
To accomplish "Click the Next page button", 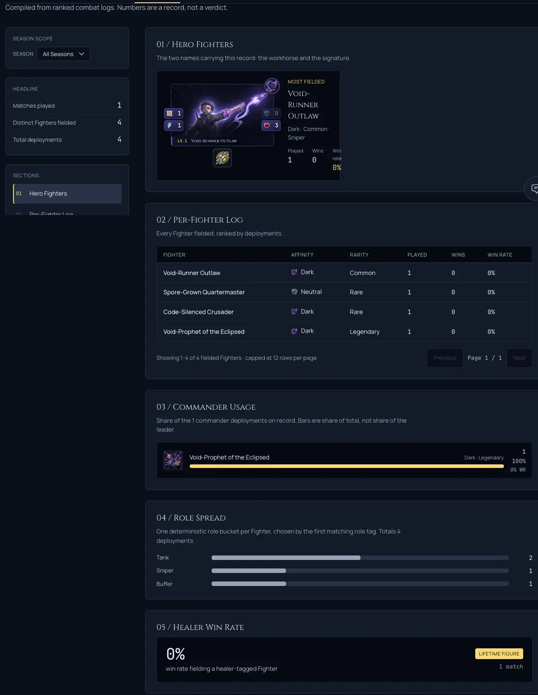I will pos(519,358).
